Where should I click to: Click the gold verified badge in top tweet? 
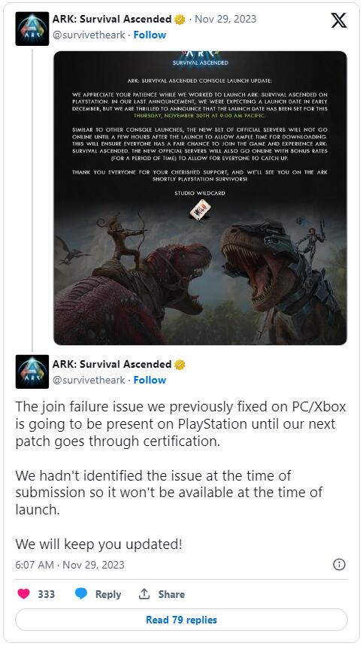point(180,20)
